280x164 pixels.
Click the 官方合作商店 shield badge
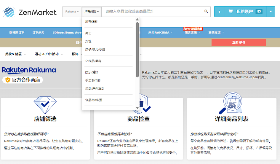pyautogui.click(x=23, y=80)
